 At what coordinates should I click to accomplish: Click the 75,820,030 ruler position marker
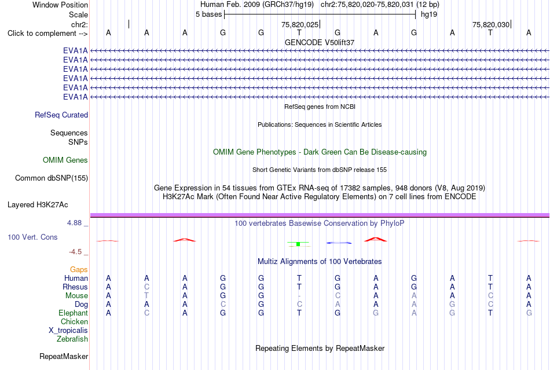click(x=491, y=24)
